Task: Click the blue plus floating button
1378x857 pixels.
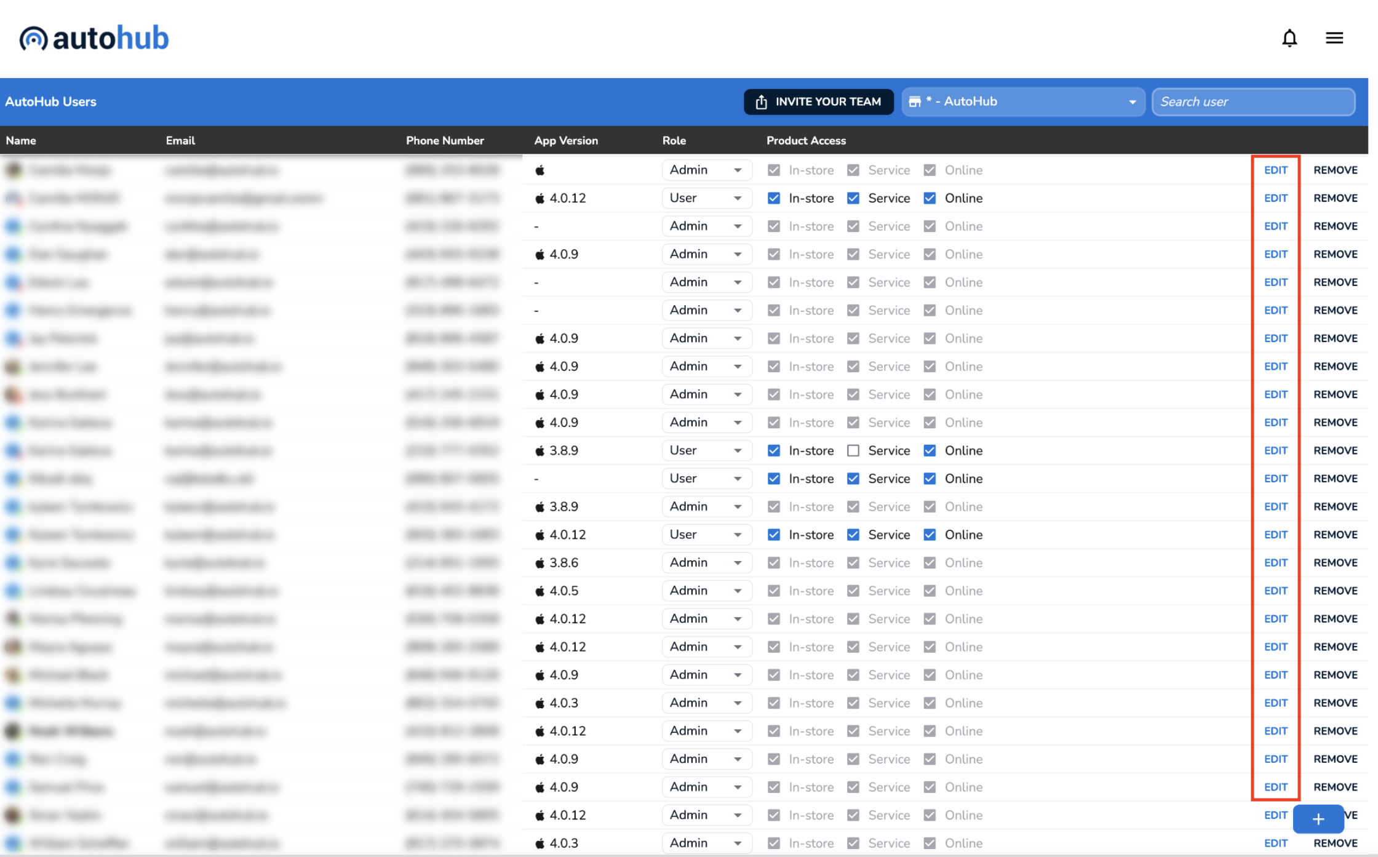Action: click(x=1317, y=819)
